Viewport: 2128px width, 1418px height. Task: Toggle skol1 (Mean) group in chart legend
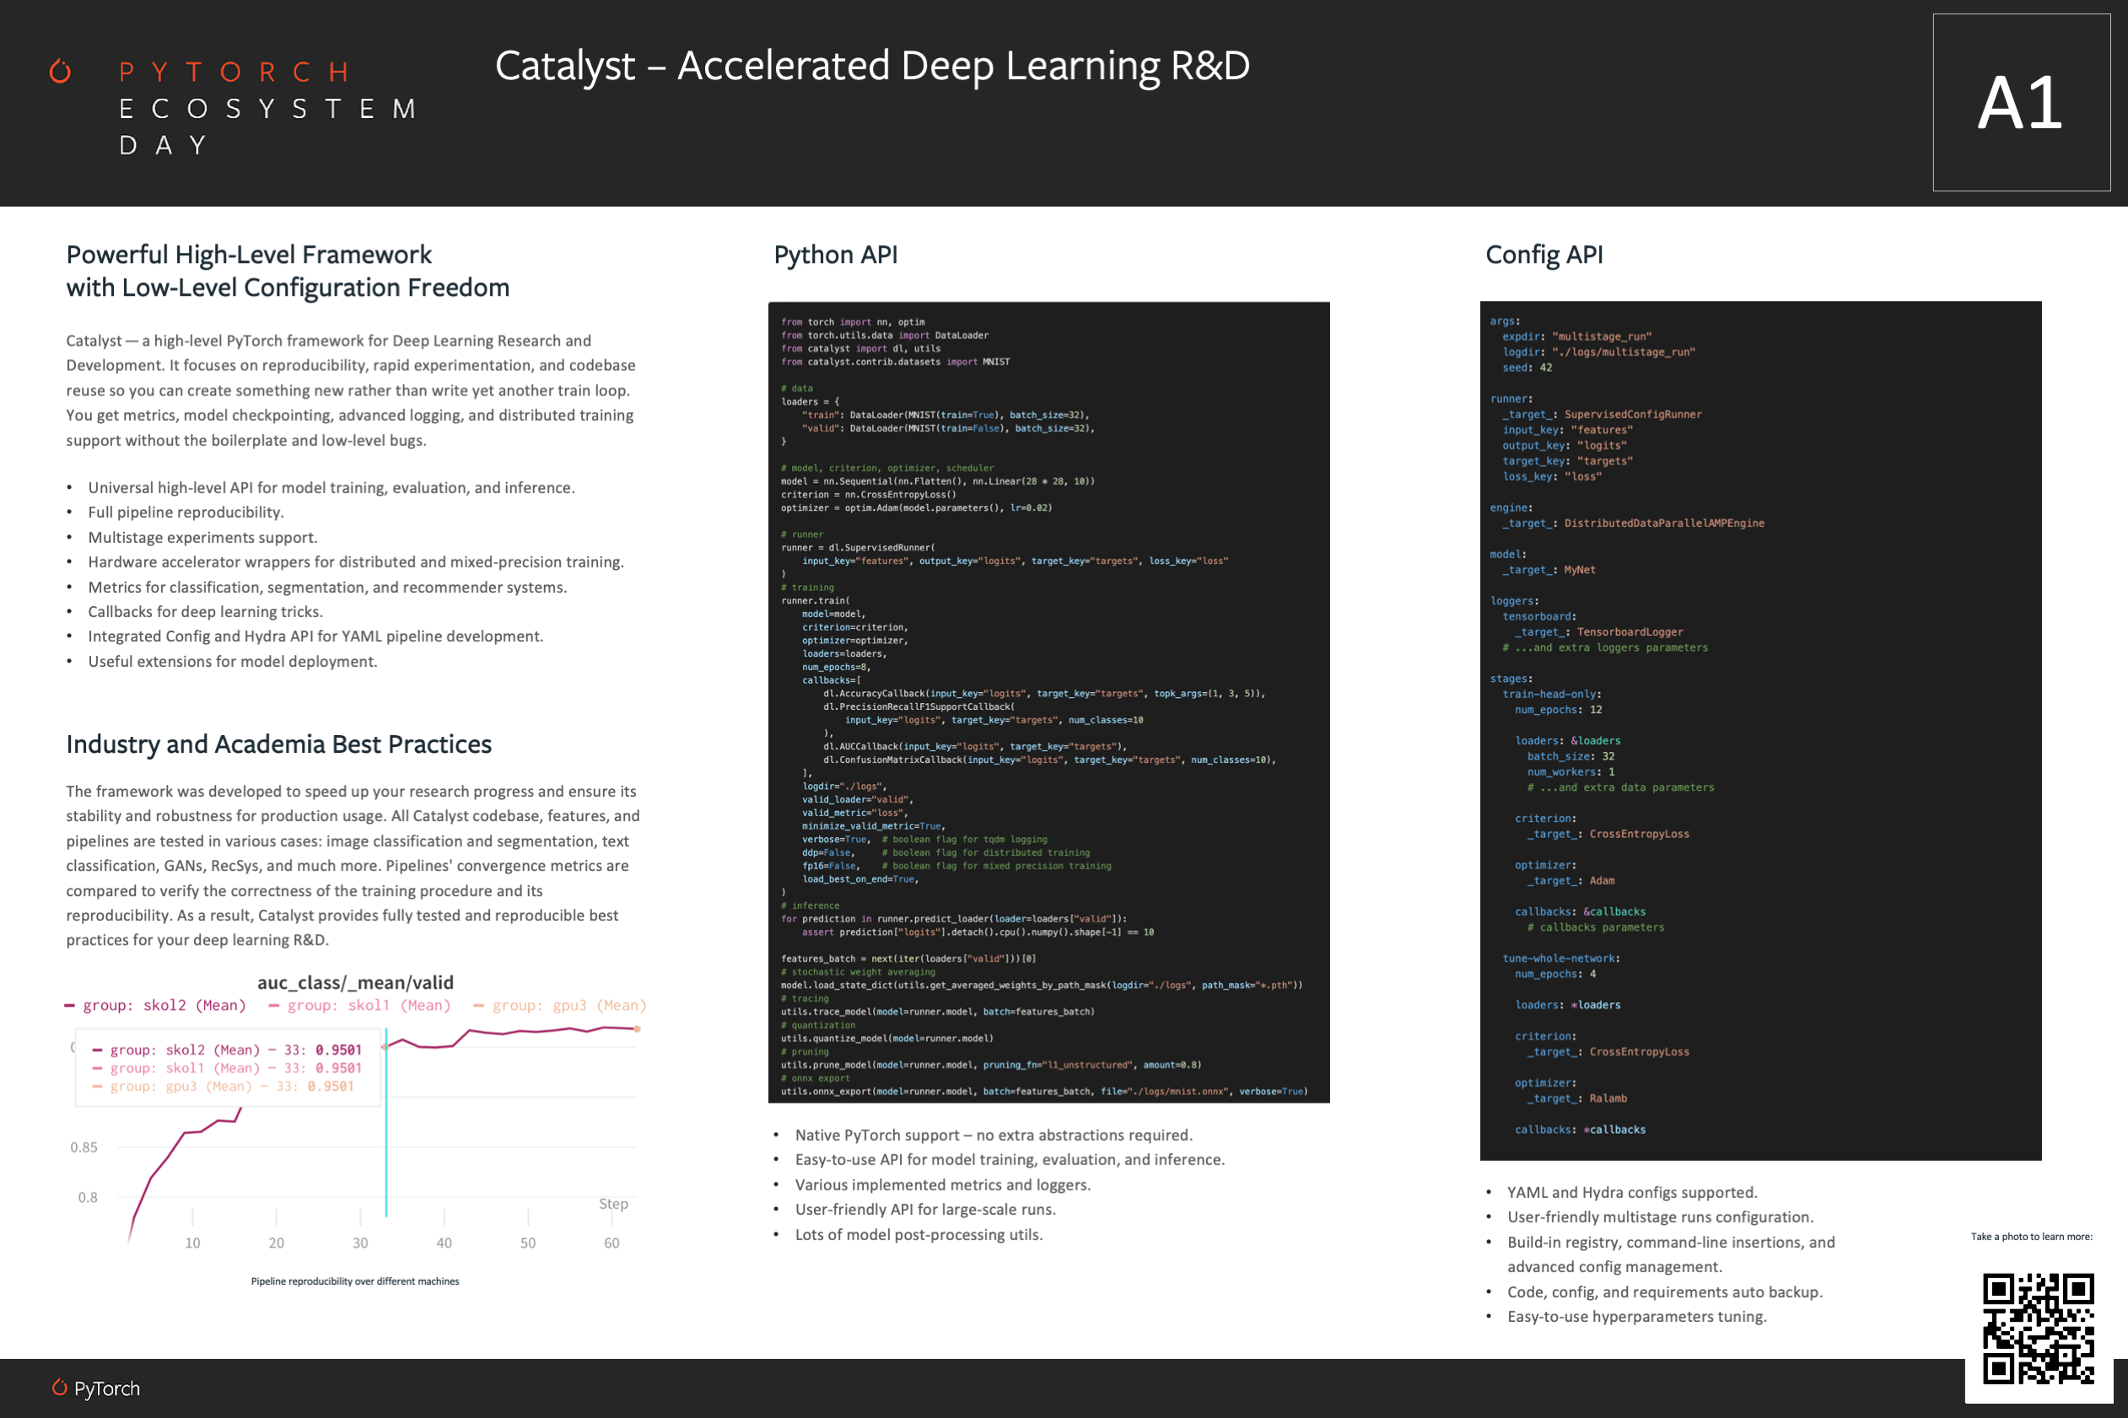[369, 1006]
